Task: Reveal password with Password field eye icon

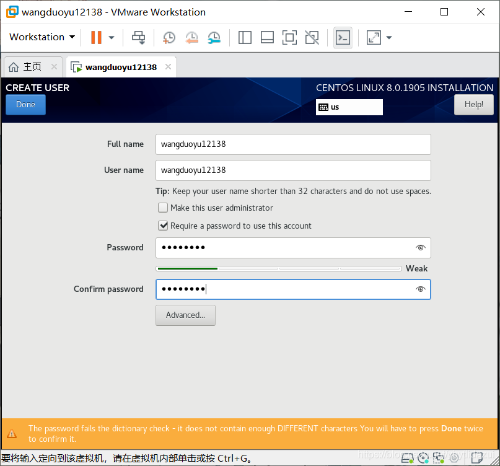Action: tap(421, 247)
